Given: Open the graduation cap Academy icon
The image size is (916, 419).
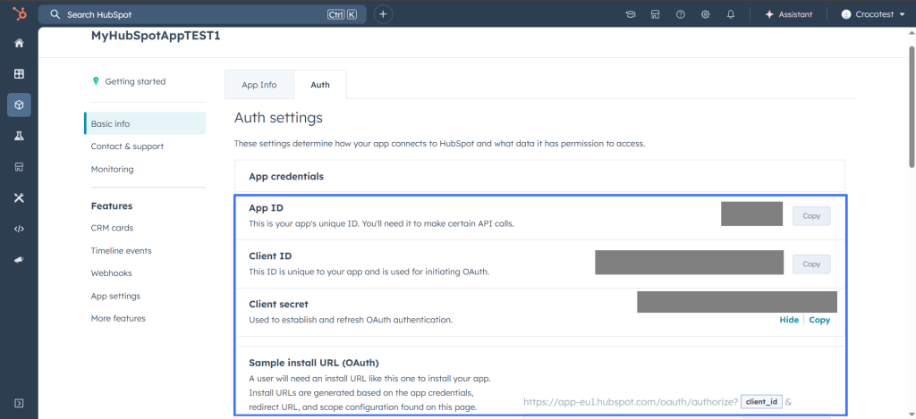Looking at the screenshot, I should [x=631, y=14].
